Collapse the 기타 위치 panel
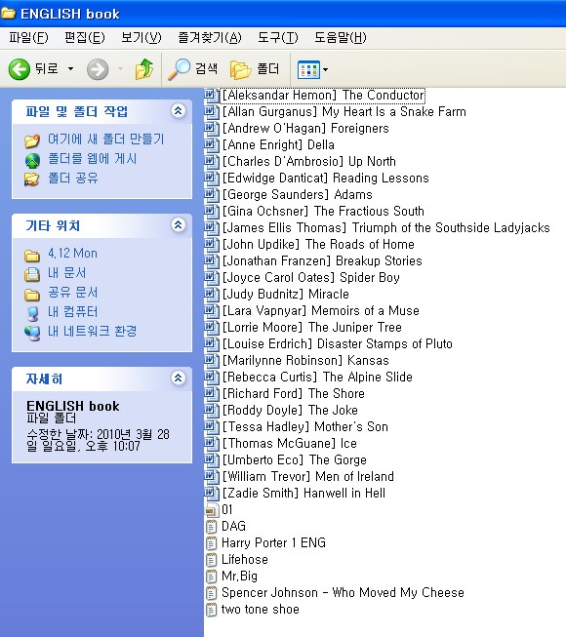 178,224
